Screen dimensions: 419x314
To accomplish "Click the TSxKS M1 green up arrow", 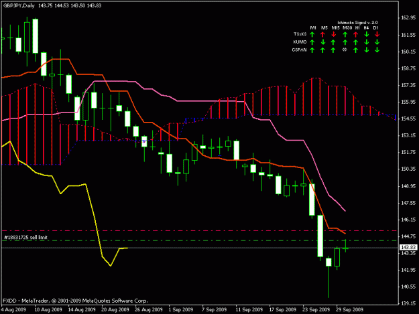I will pos(312,34).
